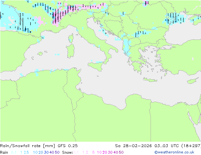201x155 pixels.
Task: Click the 'Rain' legend label
Action: [x=4, y=152]
